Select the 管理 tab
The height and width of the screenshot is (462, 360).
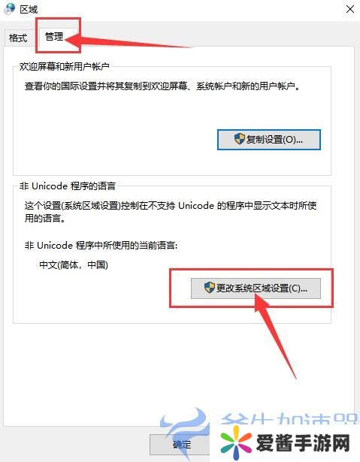click(x=54, y=37)
